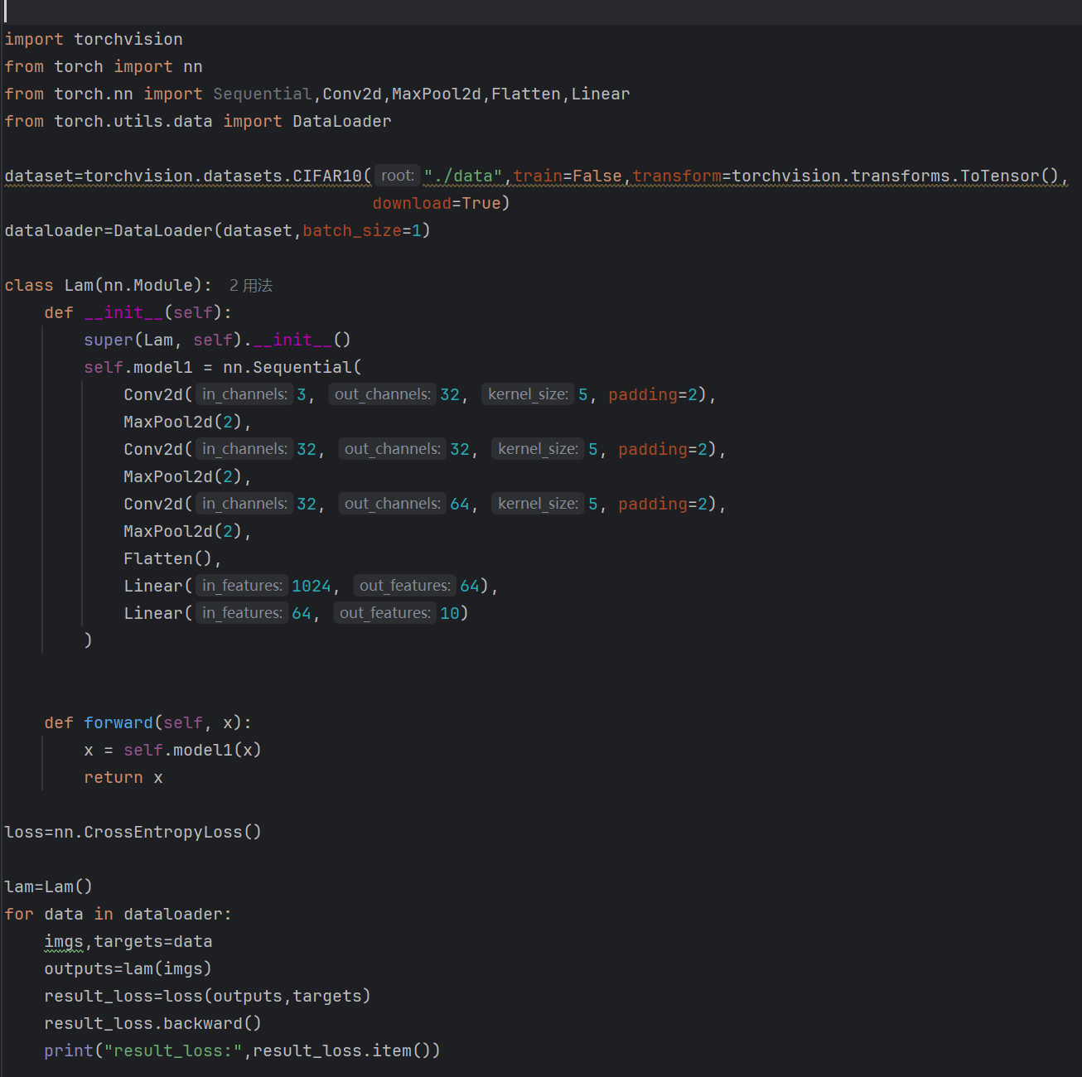
Task: Click 'out_features:' hint with value 10
Action: [384, 613]
